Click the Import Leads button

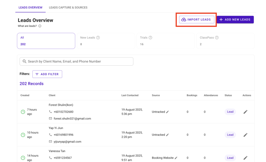pos(196,20)
